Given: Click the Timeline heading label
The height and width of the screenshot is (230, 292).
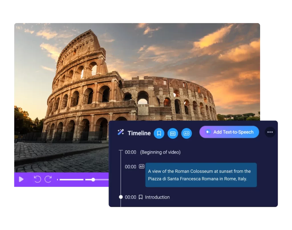Looking at the screenshot, I should pyautogui.click(x=139, y=133).
